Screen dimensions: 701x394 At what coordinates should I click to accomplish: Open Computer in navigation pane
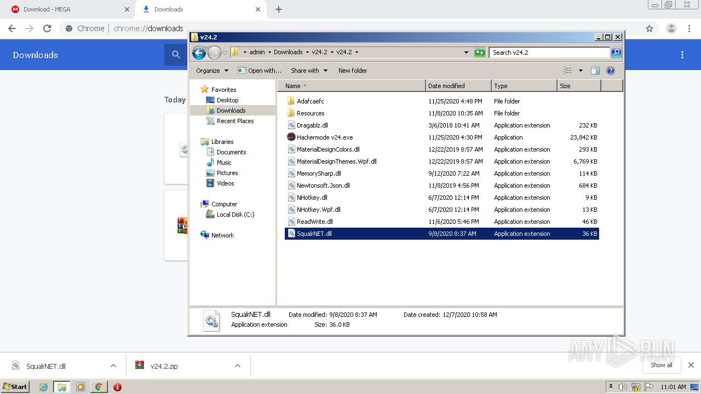[224, 204]
